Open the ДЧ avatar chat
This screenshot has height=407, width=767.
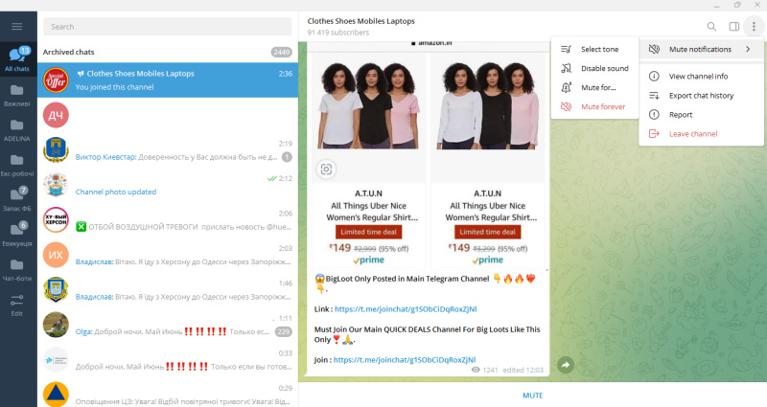tap(167, 115)
